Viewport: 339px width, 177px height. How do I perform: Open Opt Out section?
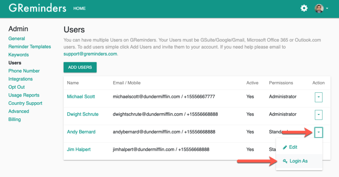[x=17, y=87]
